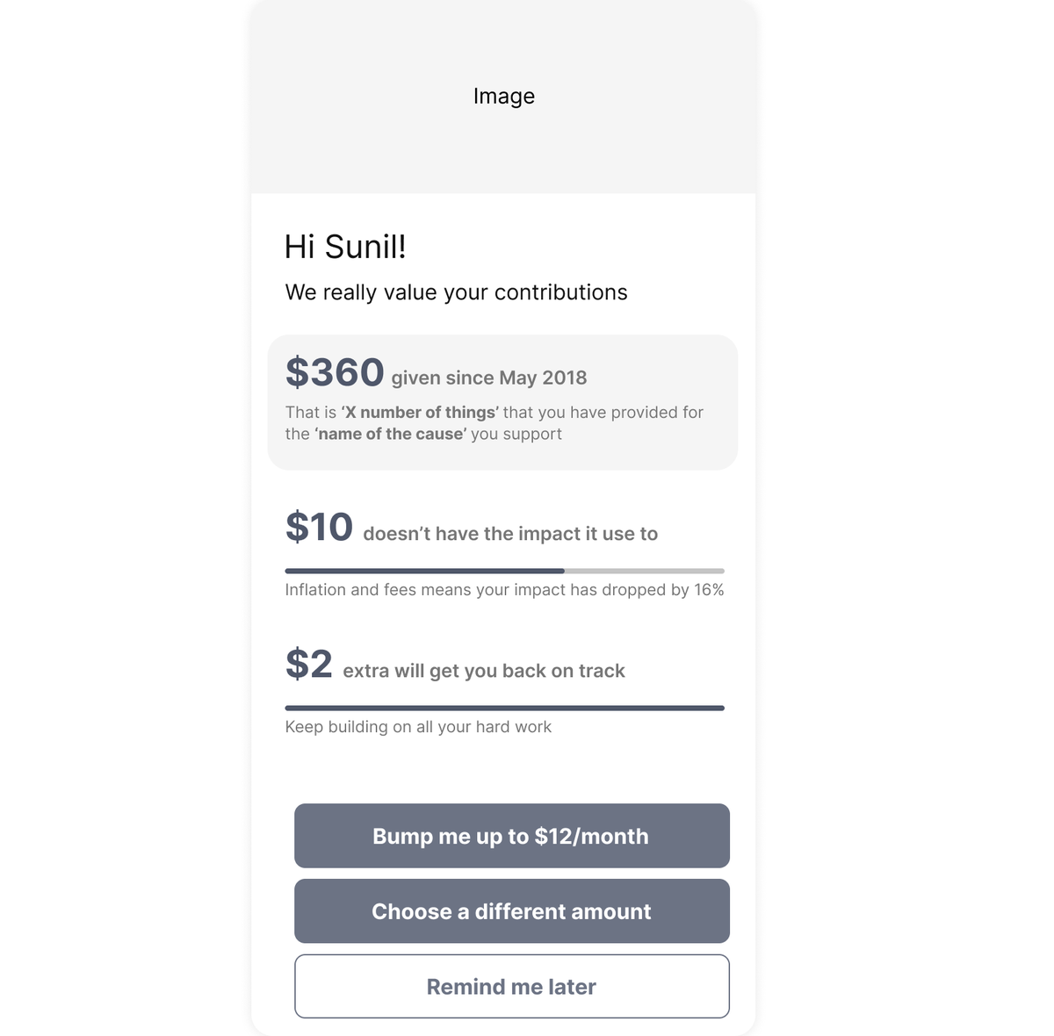Click the bold "name of the cause" text
1054x1036 pixels.
(x=391, y=435)
